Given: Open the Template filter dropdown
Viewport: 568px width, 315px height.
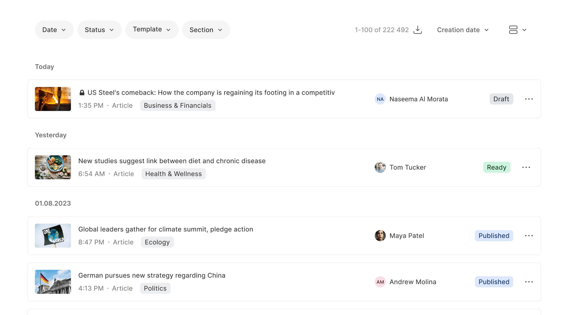Looking at the screenshot, I should (x=152, y=29).
